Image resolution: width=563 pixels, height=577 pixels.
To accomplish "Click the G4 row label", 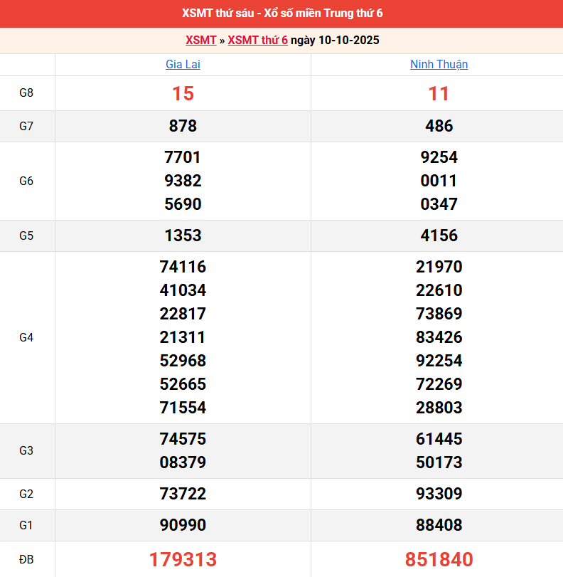I will coord(26,337).
